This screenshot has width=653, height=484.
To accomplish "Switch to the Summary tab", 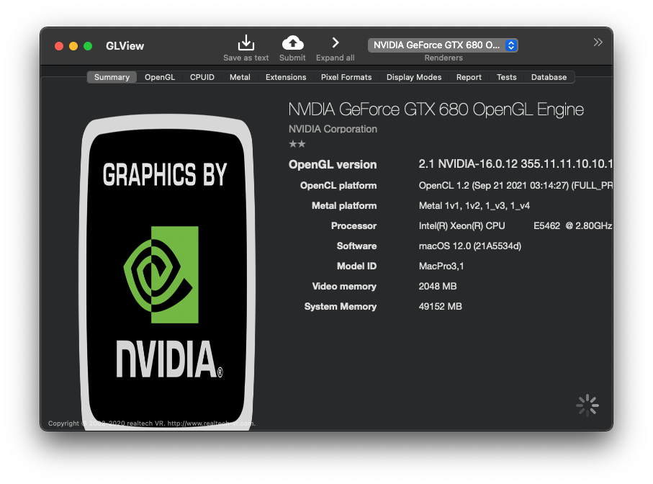I will pos(112,77).
